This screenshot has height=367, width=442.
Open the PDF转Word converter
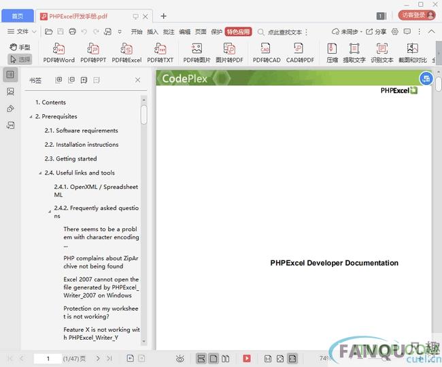[x=58, y=52]
